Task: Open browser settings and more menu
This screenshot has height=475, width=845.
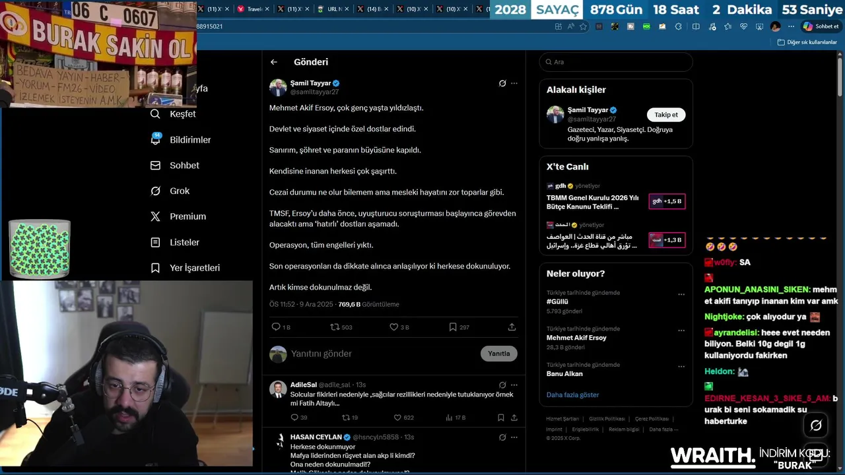Action: pos(791,26)
